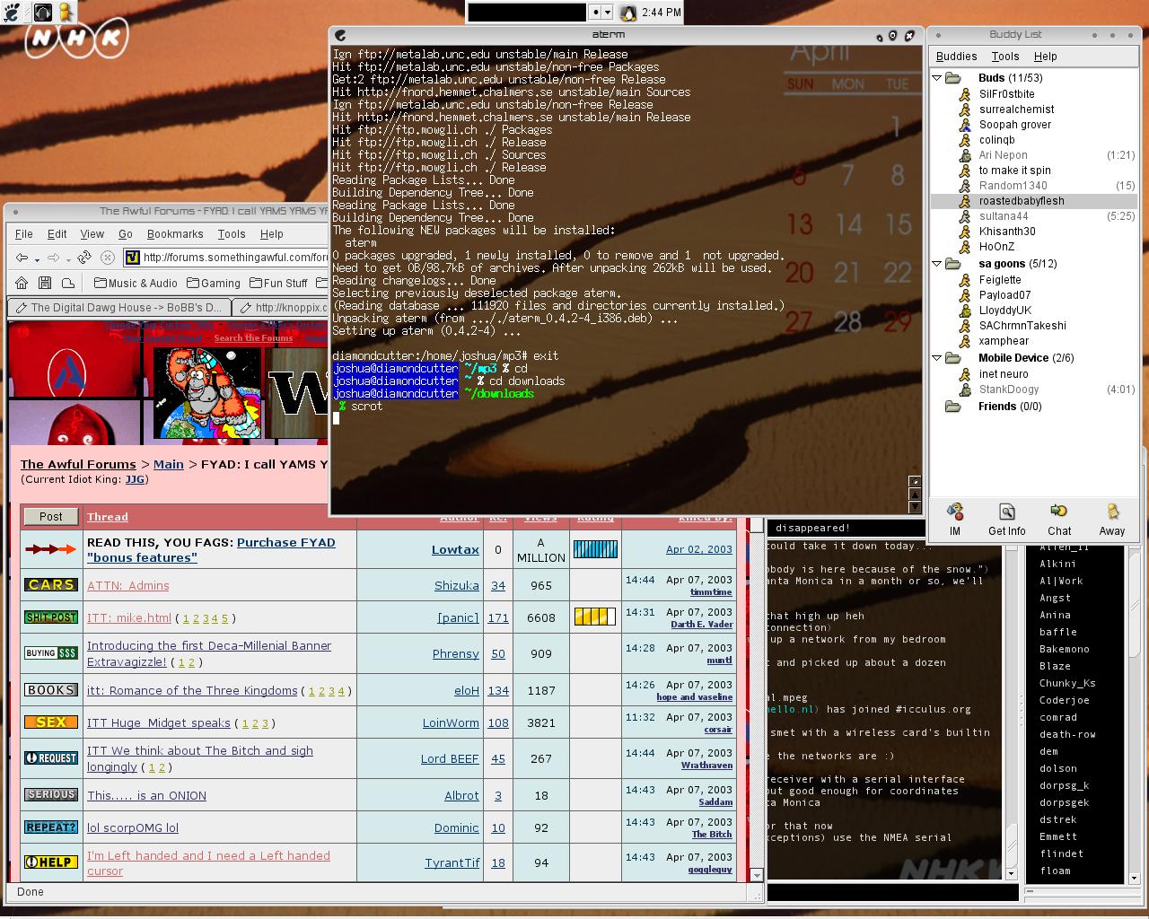Open the browser Tools menu
The height and width of the screenshot is (919, 1149).
tap(232, 234)
